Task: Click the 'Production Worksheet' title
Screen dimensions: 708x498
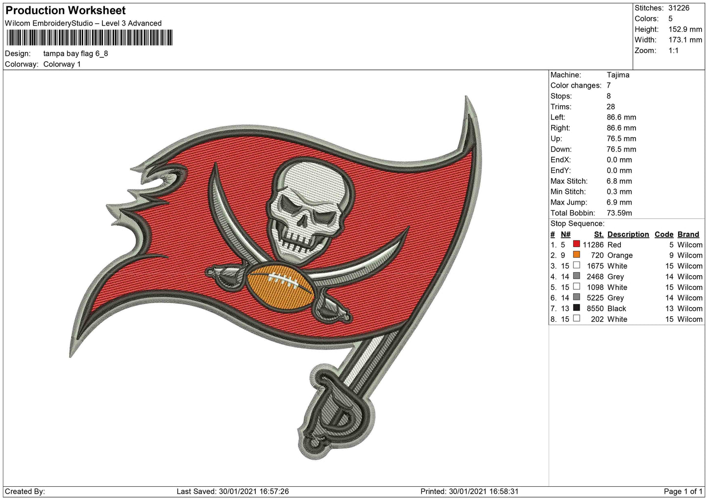Action: (66, 10)
